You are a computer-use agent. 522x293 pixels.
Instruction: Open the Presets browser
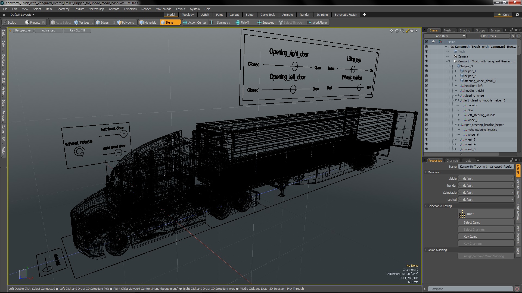[35, 23]
